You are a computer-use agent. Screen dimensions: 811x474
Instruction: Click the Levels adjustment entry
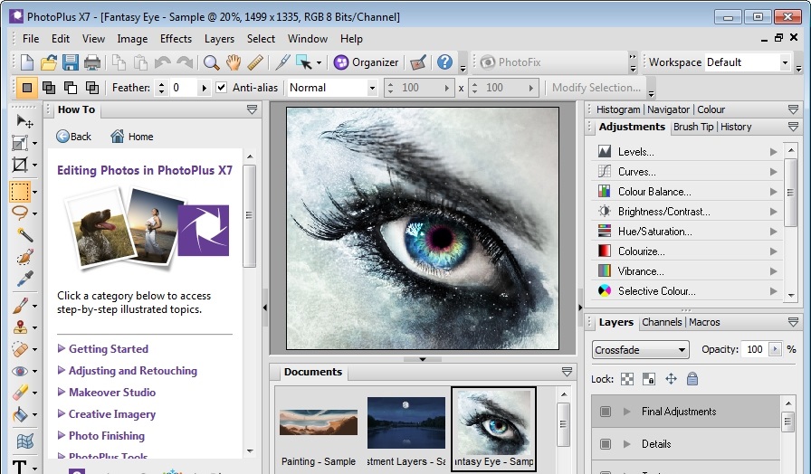(x=635, y=152)
